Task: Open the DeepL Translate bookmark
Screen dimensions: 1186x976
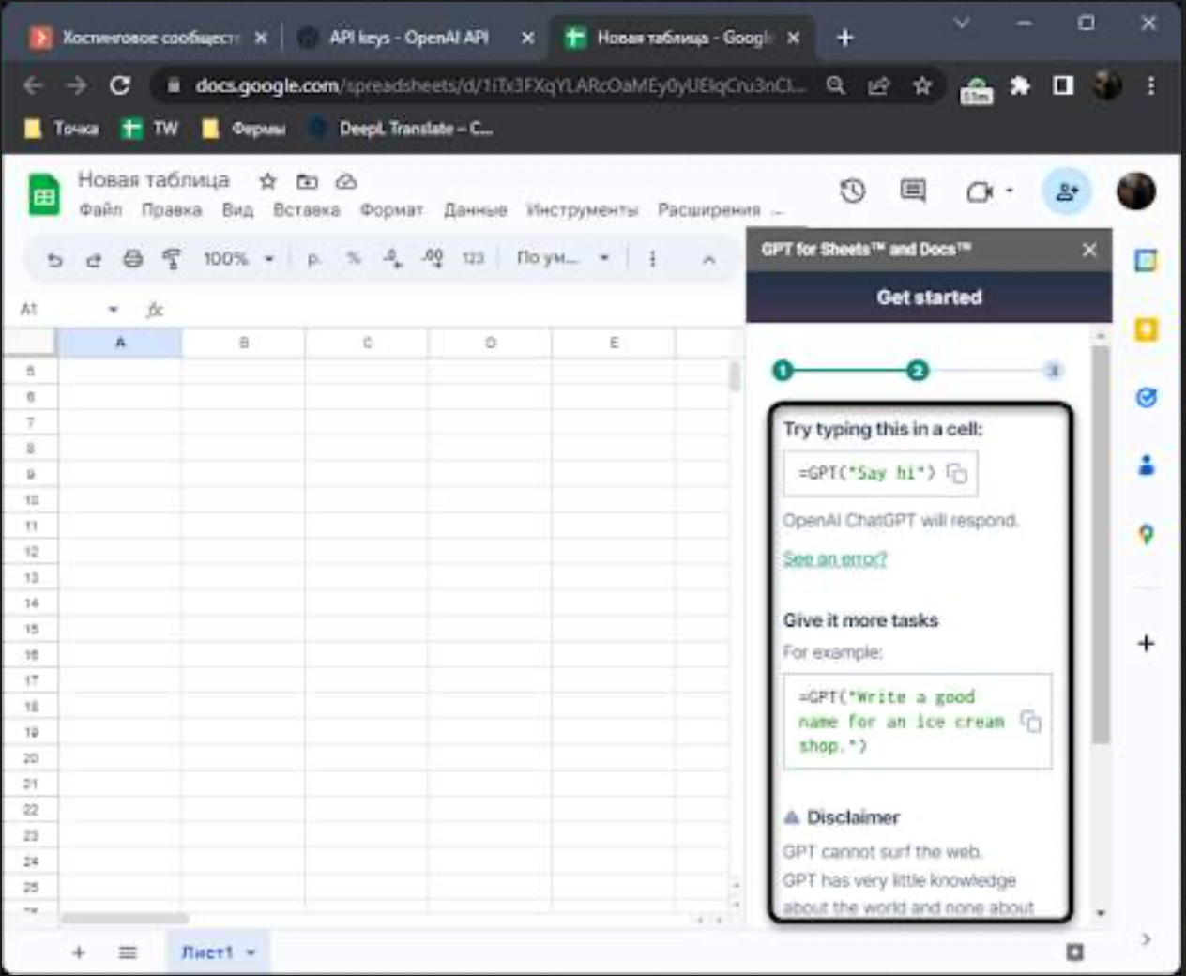Action: (402, 129)
